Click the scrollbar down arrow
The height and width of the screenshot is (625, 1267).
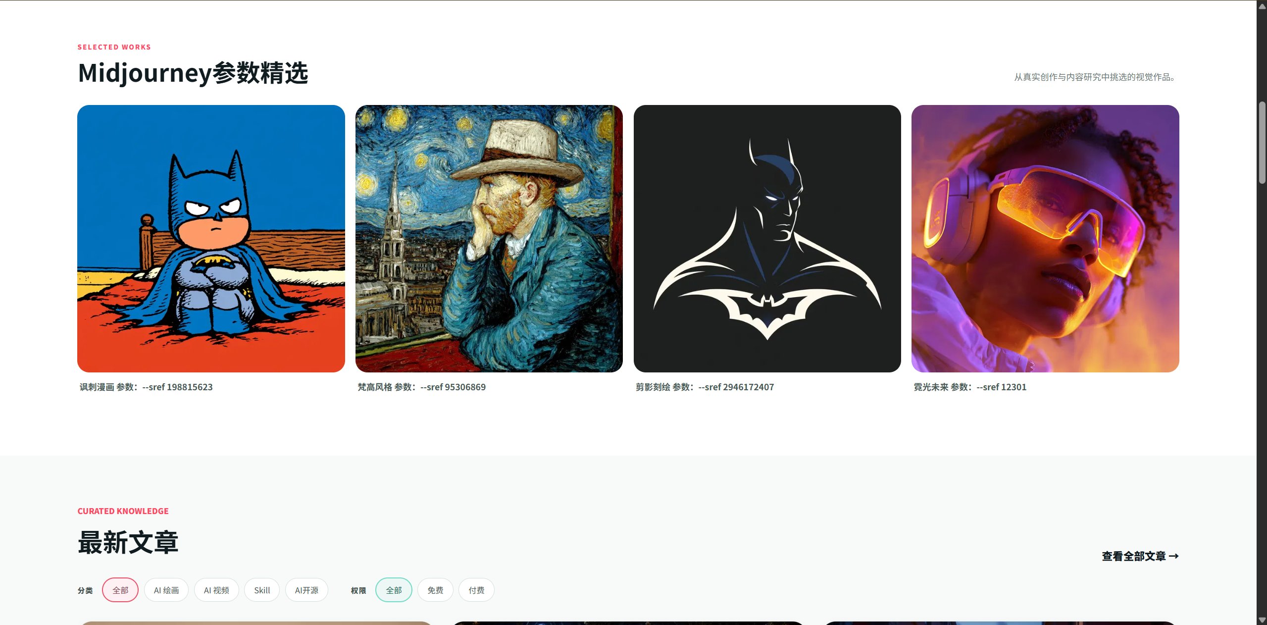click(x=1262, y=620)
